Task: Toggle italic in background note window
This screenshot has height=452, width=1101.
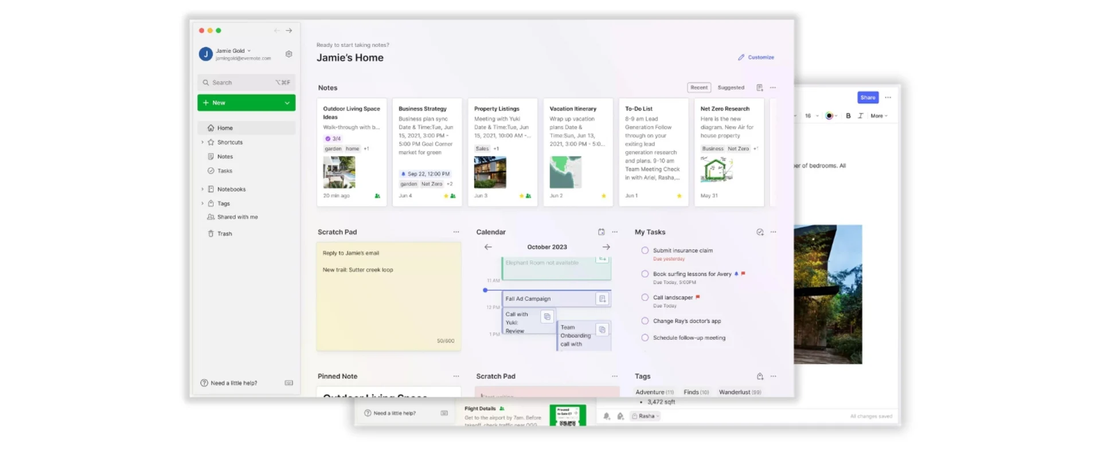Action: point(860,116)
